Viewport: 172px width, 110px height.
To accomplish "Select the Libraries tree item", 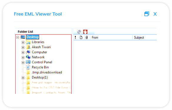I will pos(38,42).
